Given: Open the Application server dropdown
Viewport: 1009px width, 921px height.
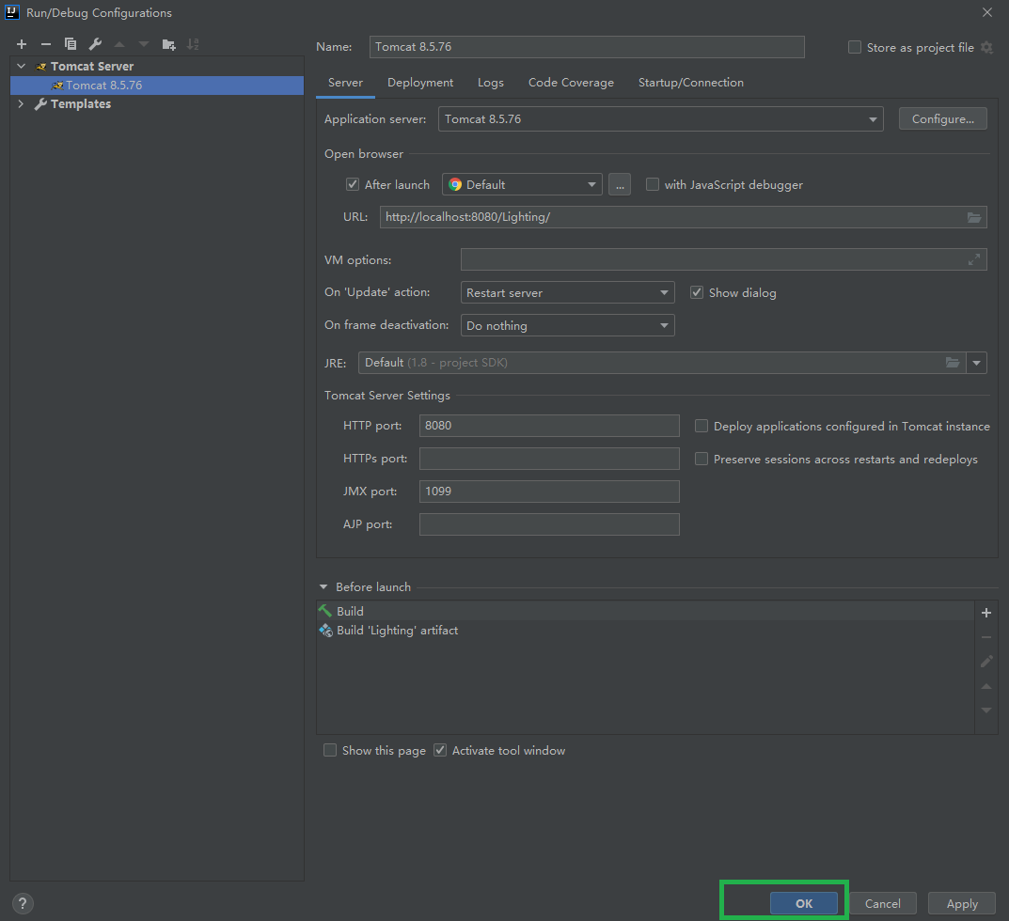Looking at the screenshot, I should 660,119.
